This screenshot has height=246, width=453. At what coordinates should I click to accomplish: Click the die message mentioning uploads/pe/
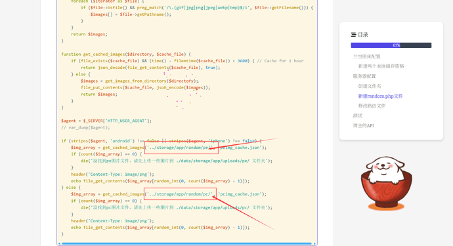[177, 161]
